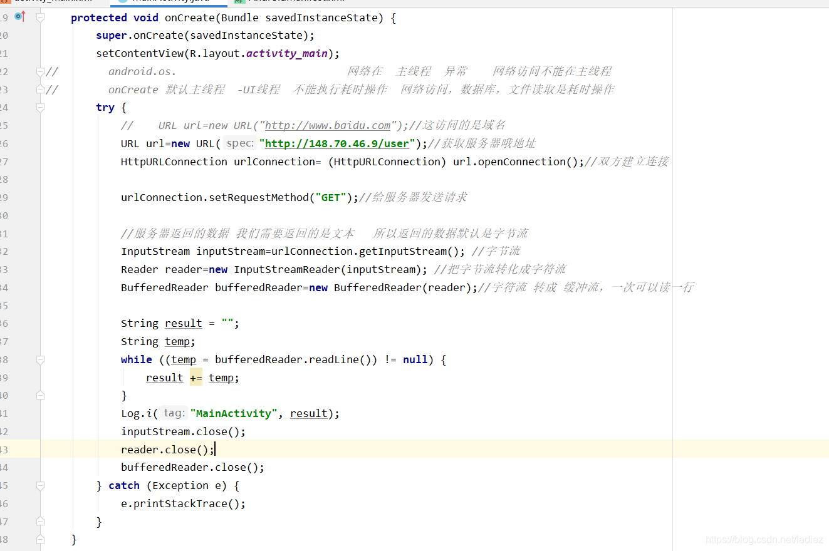Open the commented http://www.baidu.com link
829x551 pixels.
click(x=328, y=125)
